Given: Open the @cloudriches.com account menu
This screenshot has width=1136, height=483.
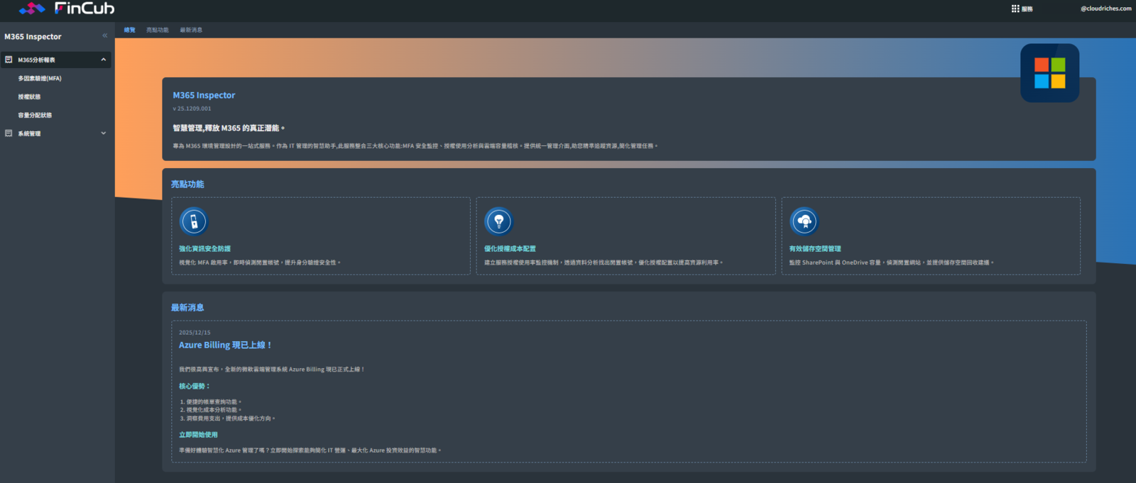Looking at the screenshot, I should (1105, 9).
